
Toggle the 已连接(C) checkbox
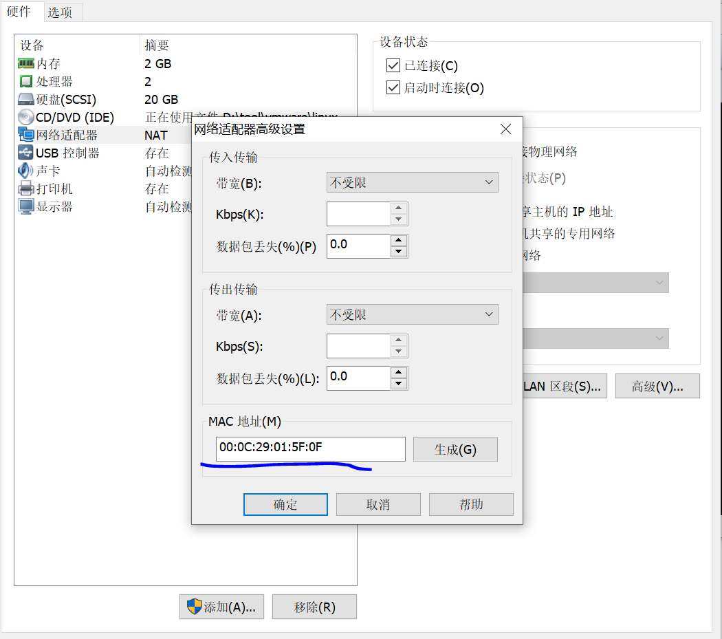click(x=393, y=65)
